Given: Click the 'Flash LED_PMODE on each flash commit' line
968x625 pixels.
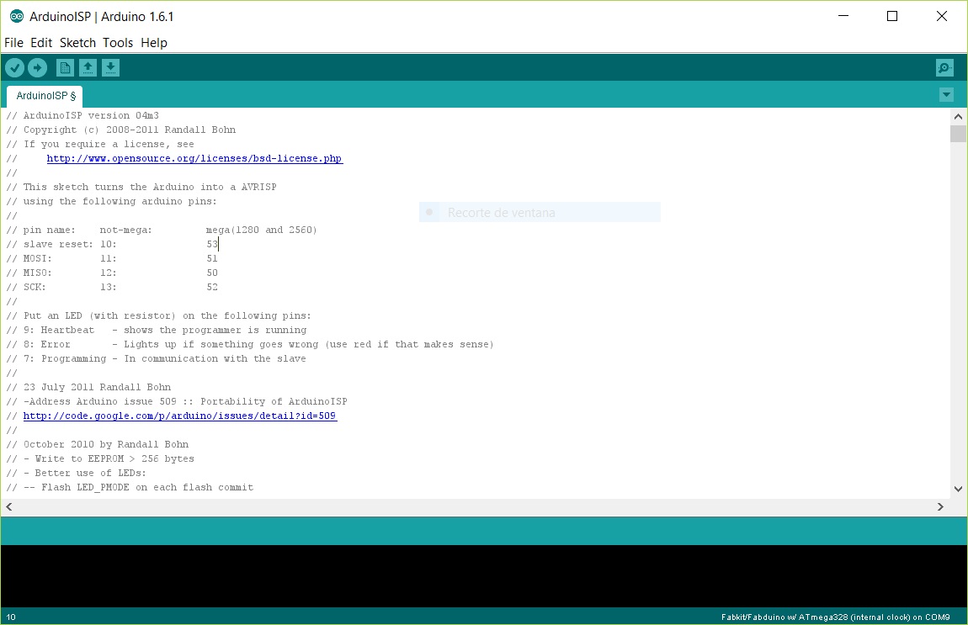Looking at the screenshot, I should (x=130, y=487).
